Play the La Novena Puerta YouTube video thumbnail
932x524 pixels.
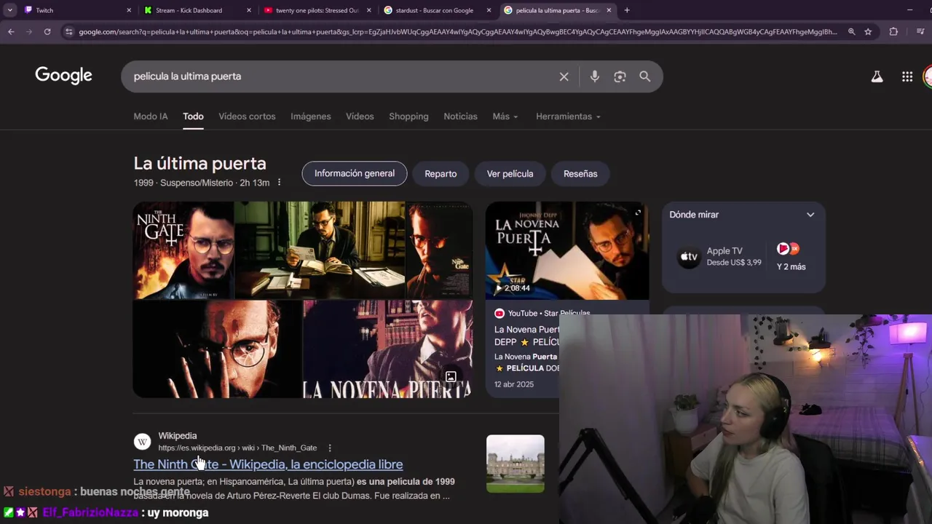coord(567,250)
